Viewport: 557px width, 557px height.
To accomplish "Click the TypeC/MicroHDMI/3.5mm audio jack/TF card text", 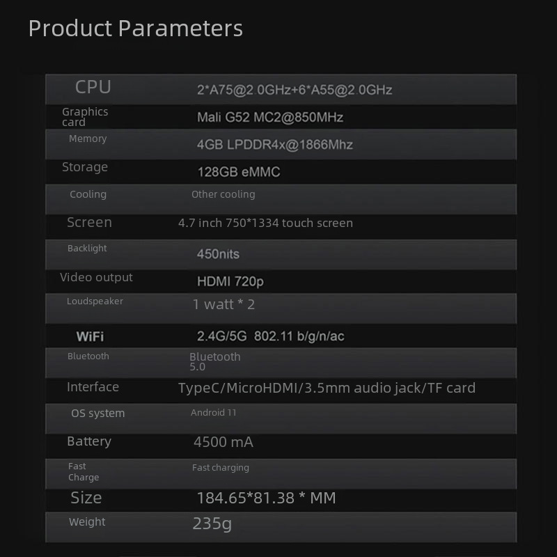I will (327, 388).
